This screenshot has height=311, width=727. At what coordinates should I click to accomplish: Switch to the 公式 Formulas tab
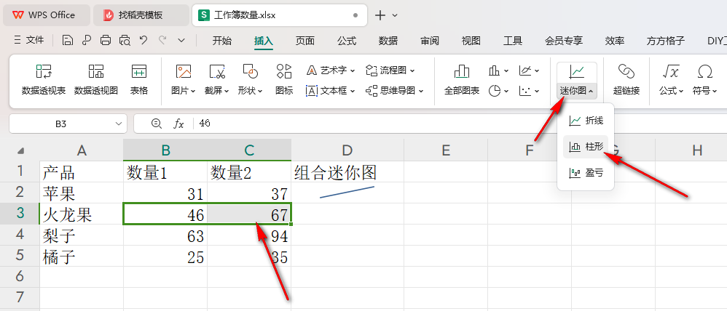click(x=347, y=41)
